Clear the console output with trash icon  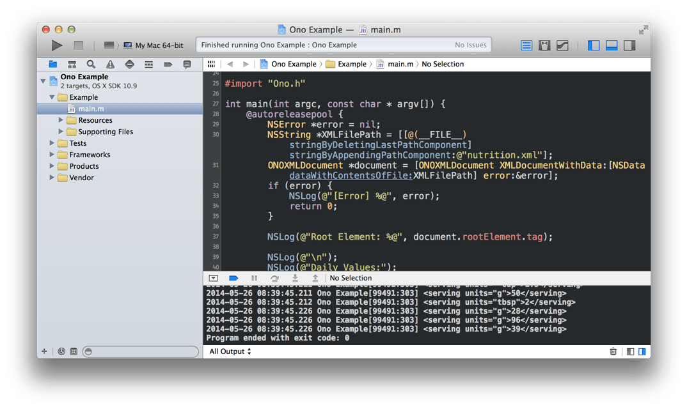click(613, 351)
